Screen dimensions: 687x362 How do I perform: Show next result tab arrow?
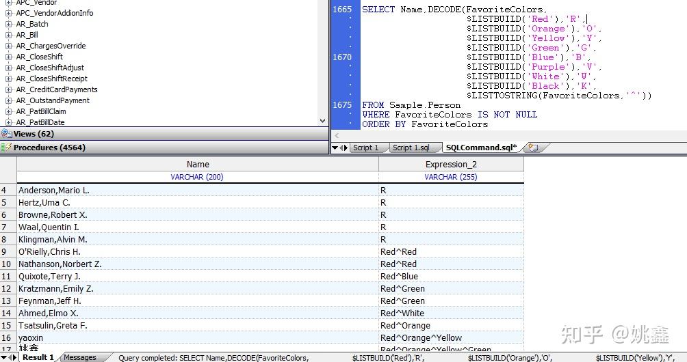click(x=15, y=358)
